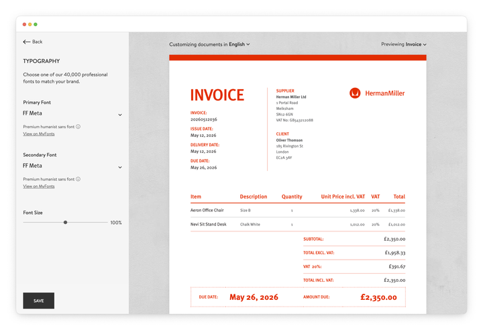Save typography settings with SAVE button
483x330 pixels.
(38, 300)
